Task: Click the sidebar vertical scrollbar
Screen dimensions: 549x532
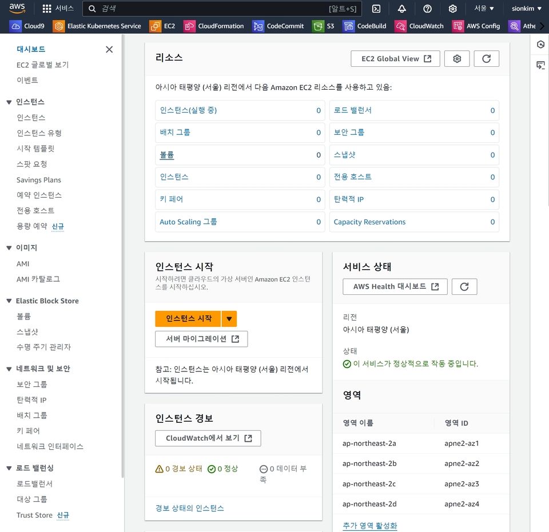Action: pos(122,255)
